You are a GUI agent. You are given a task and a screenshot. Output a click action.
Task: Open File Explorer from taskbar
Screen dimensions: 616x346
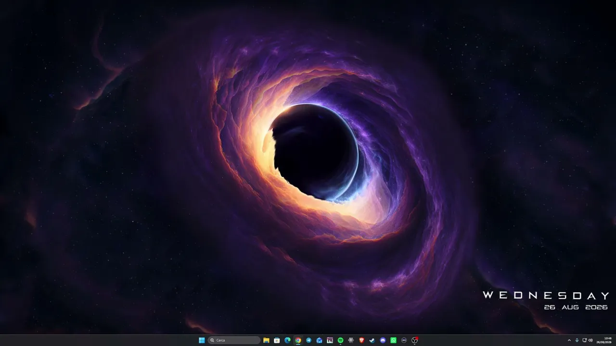pyautogui.click(x=266, y=340)
